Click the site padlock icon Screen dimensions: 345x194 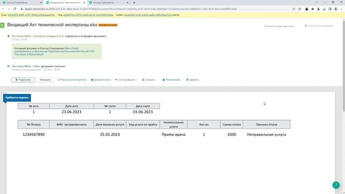point(22,9)
